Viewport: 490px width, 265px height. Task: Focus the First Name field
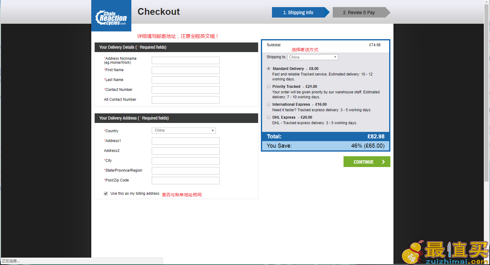[186, 70]
